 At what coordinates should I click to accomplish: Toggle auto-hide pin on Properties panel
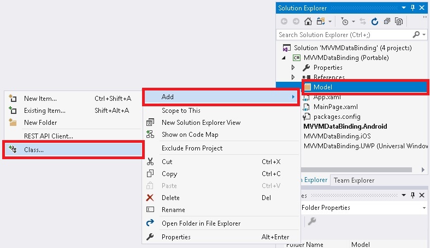(x=412, y=195)
